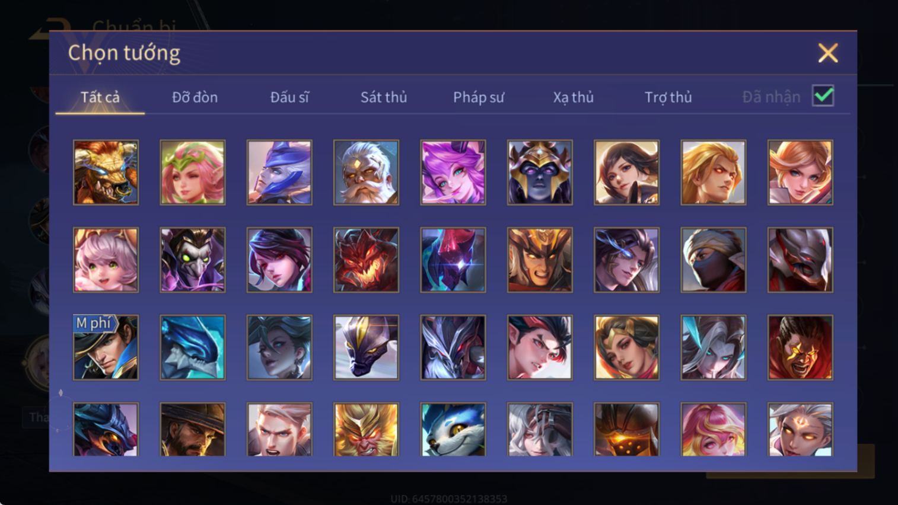
Task: Select the 'Tất cả' tab
Action: coord(100,97)
